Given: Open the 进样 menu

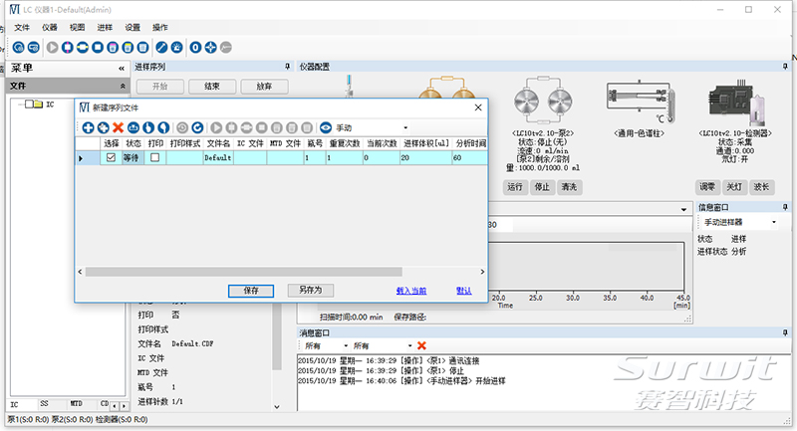Looking at the screenshot, I should pyautogui.click(x=106, y=27).
